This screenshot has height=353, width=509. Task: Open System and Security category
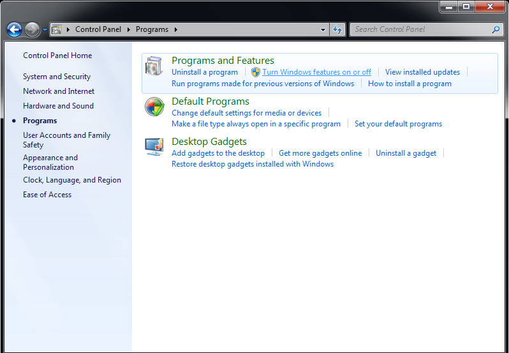pos(57,77)
